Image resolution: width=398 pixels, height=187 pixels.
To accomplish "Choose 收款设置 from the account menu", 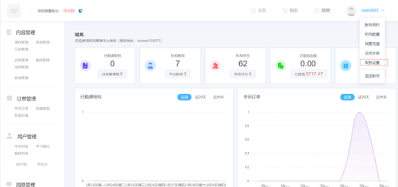I will point(372,63).
